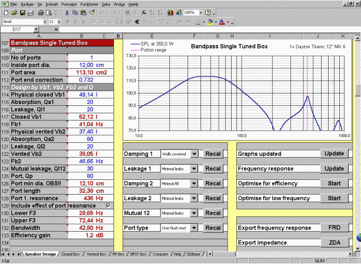Click the vertical scrollbar thumb
Viewport: 361px width, 264px height.
pos(357,91)
